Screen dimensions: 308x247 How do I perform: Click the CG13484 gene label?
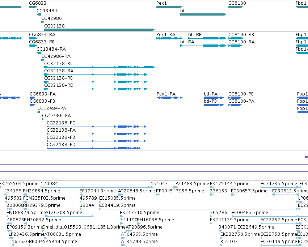click(x=47, y=11)
